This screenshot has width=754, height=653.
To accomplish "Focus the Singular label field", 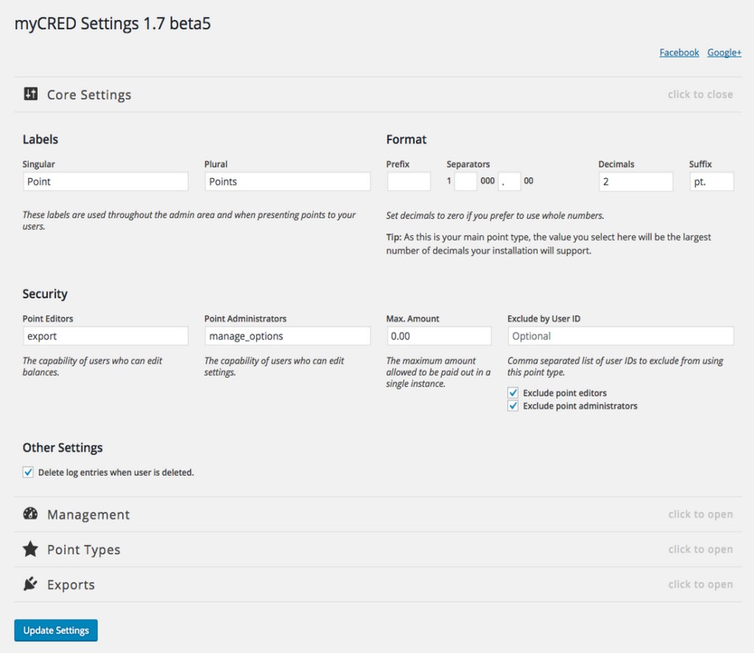I will [x=105, y=182].
